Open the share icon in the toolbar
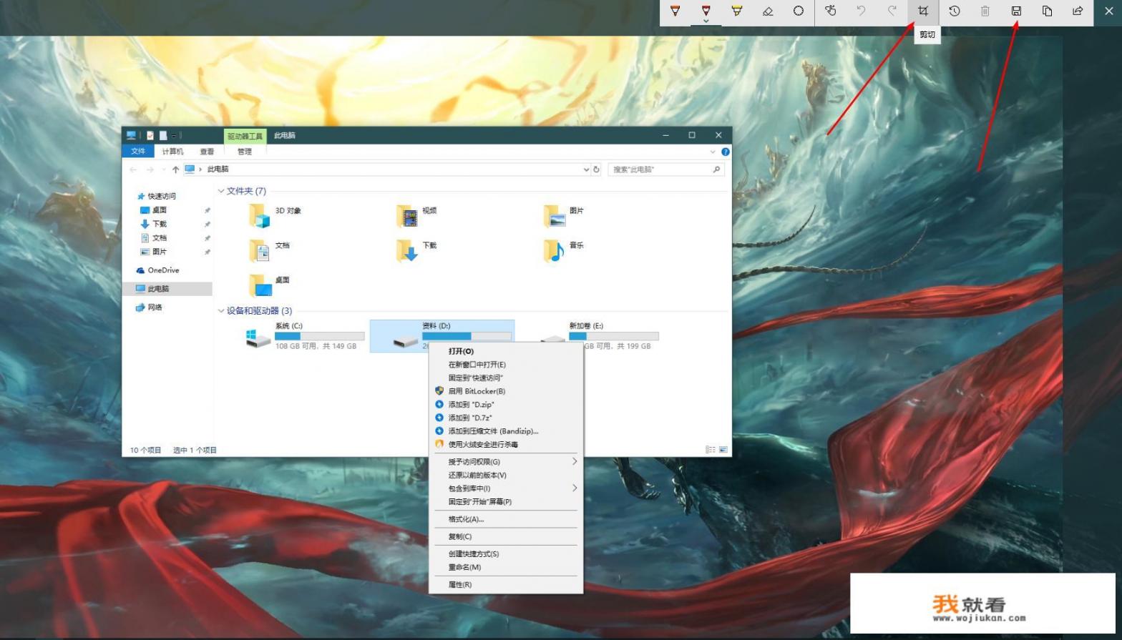 pyautogui.click(x=1078, y=11)
